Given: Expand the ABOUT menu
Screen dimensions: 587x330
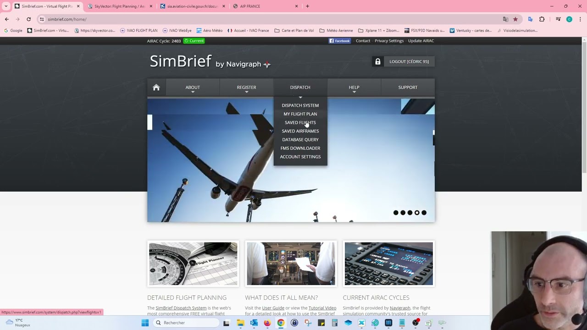Looking at the screenshot, I should (193, 88).
